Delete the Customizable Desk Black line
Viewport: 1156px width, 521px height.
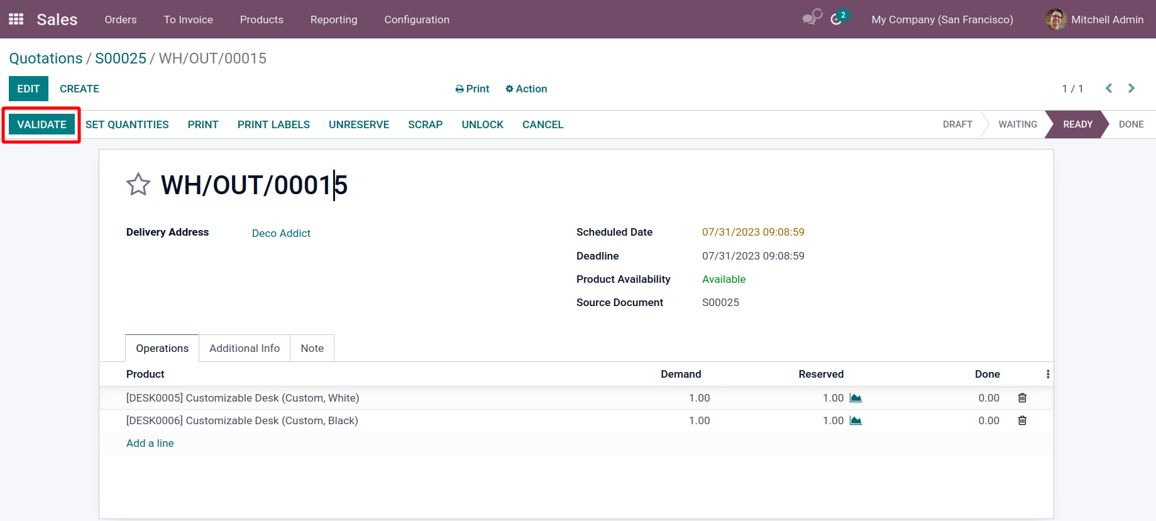click(1022, 420)
